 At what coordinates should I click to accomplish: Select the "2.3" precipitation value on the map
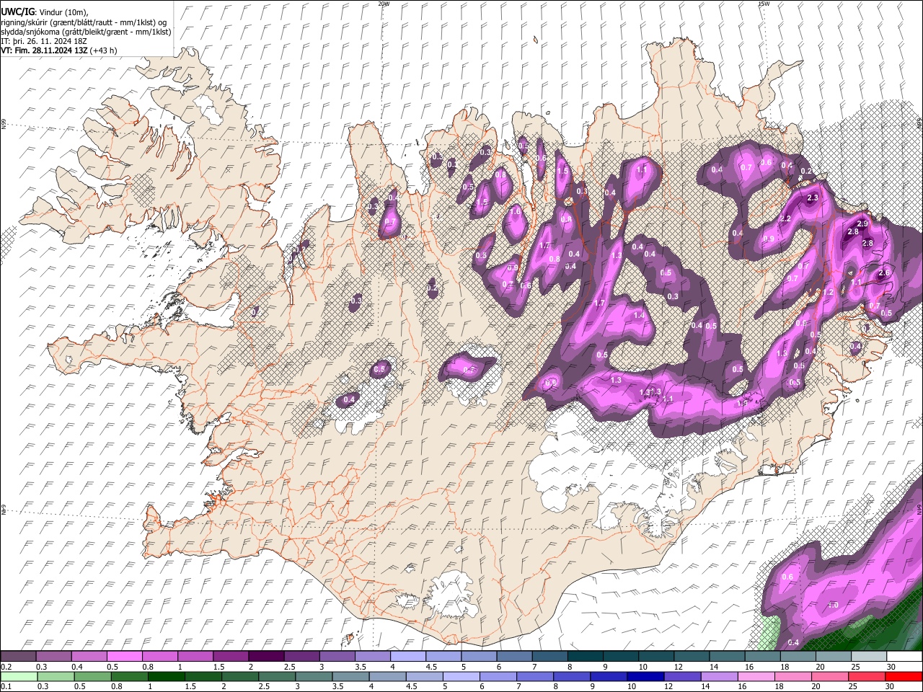coord(813,198)
